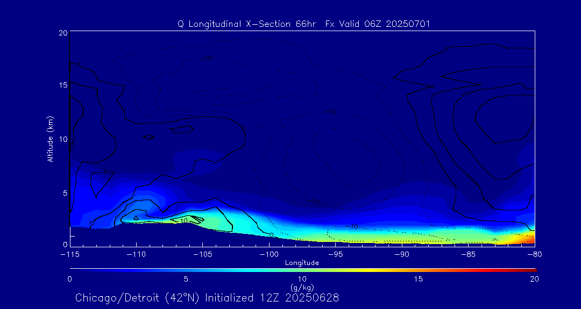The height and width of the screenshot is (309, 581).
Task: Click the 5 tick on altitude axis
Action: pos(65,193)
